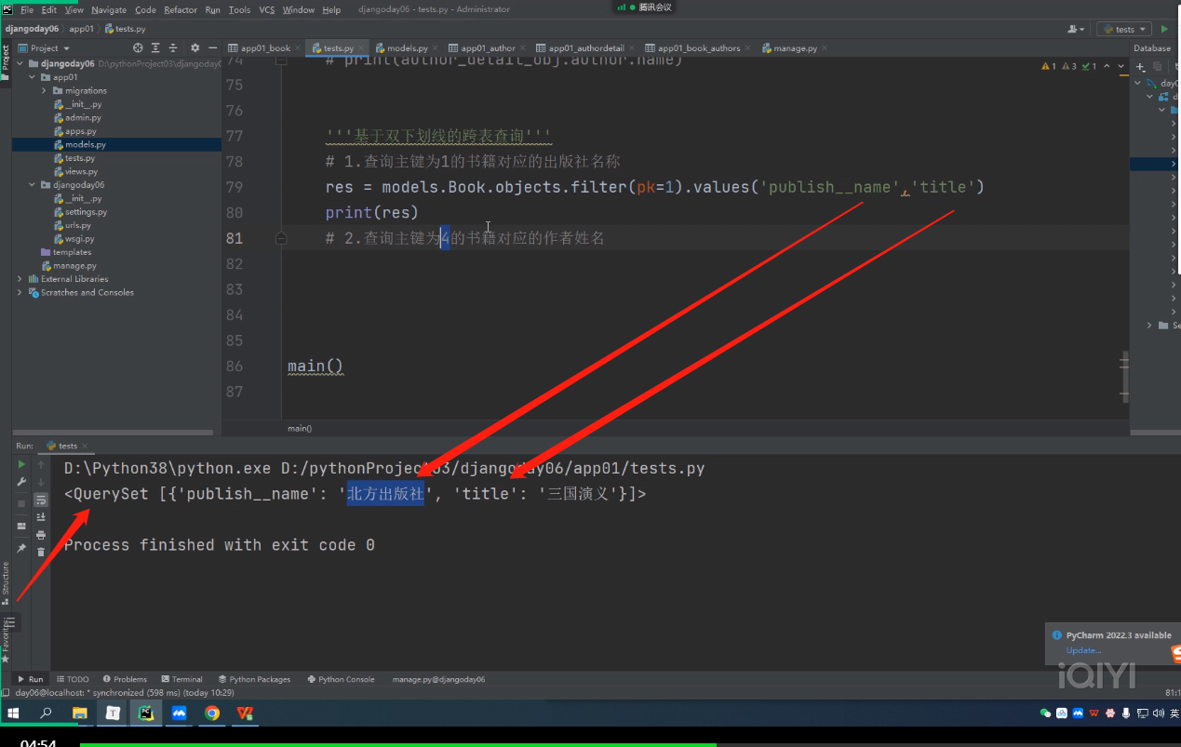Expand the migrations folder
The image size is (1181, 747).
click(x=44, y=90)
